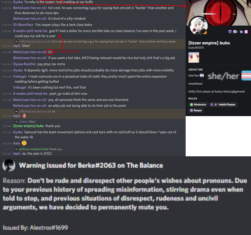Click the idle moon status indicator
Screen dimensions: 251x235
coord(205,32)
